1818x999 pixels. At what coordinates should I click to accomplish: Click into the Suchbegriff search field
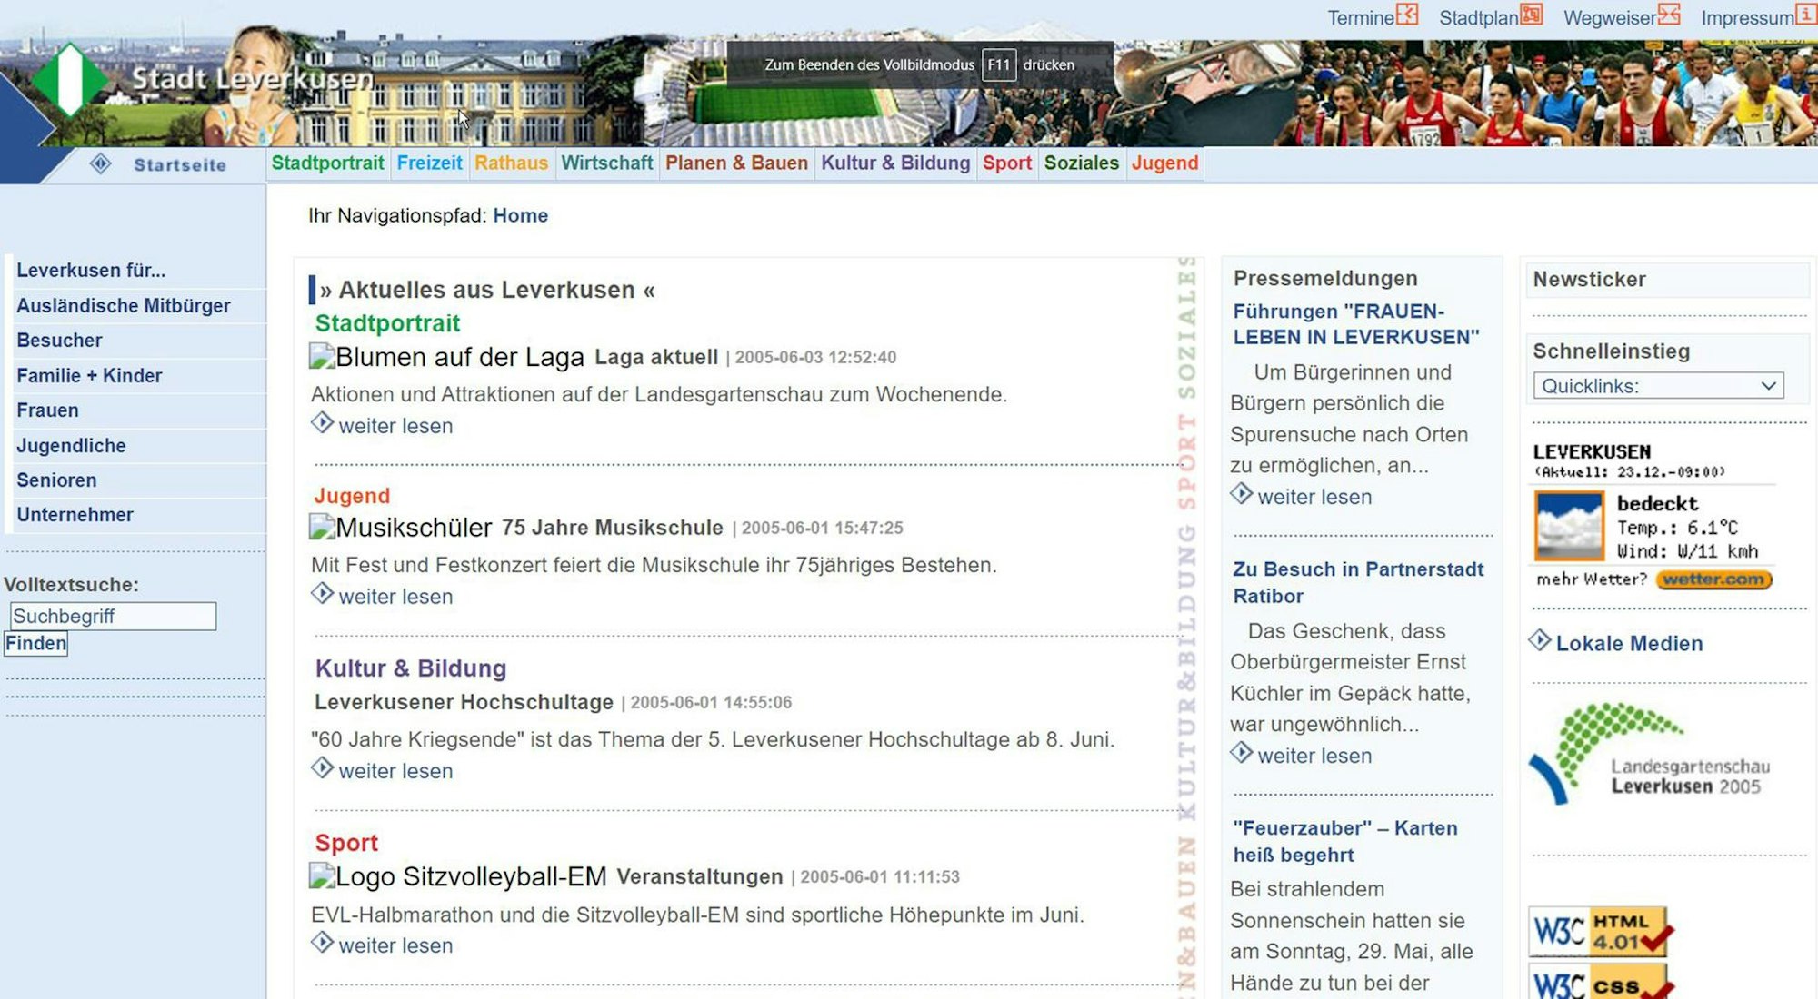pyautogui.click(x=113, y=617)
